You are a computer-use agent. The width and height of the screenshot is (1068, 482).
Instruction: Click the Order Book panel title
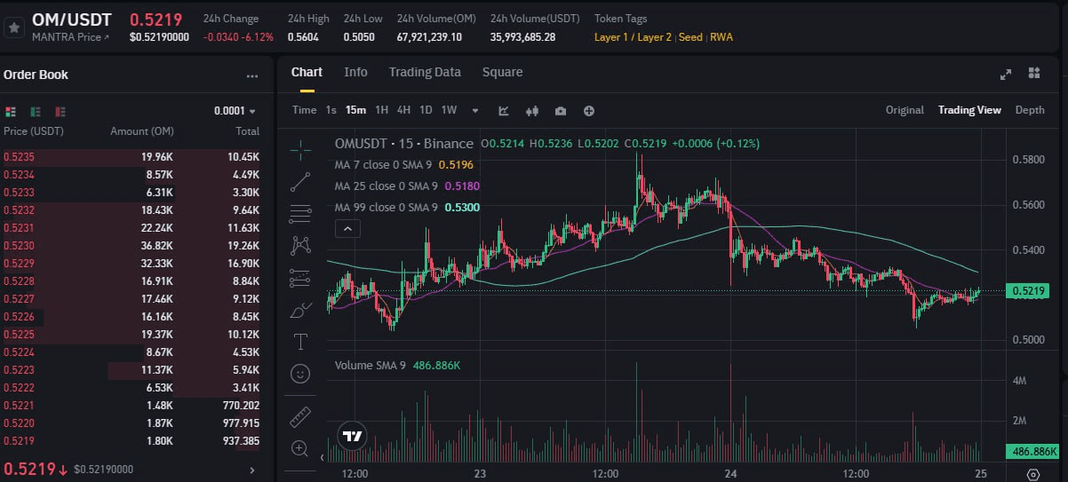click(x=36, y=75)
